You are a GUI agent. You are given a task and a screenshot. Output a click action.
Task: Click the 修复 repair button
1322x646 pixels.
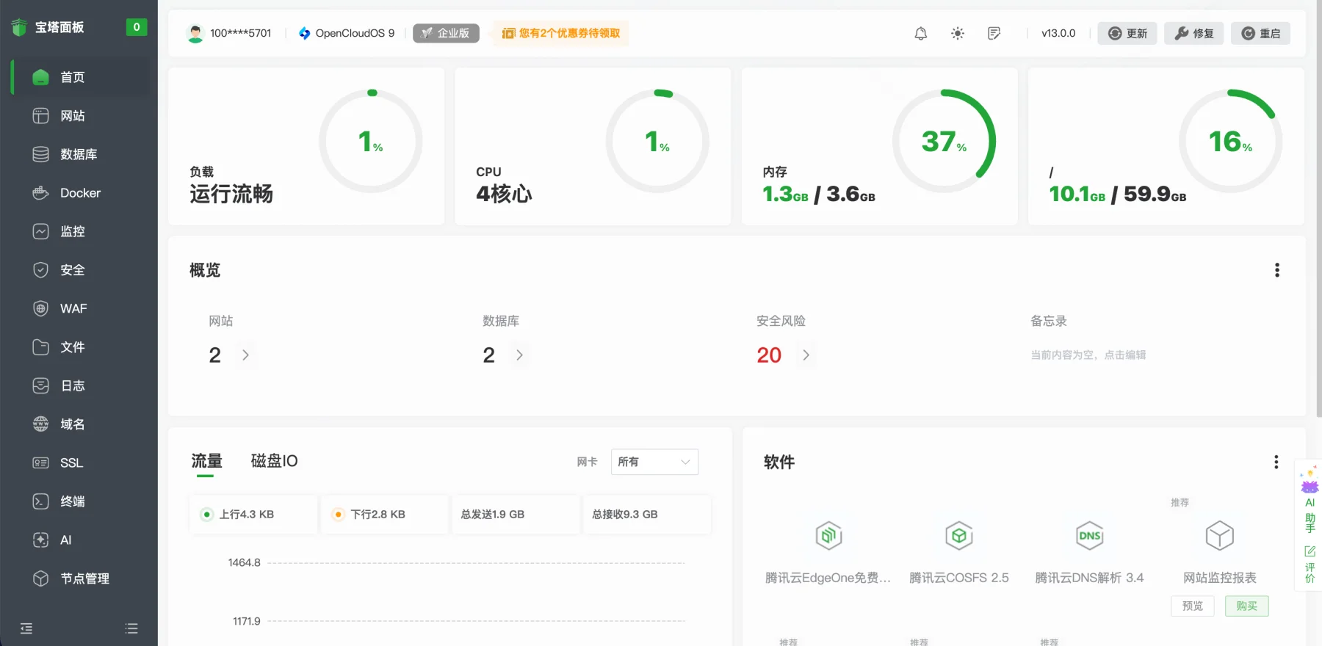click(1194, 33)
